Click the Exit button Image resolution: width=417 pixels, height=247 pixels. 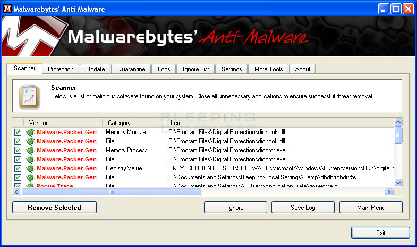(380, 233)
